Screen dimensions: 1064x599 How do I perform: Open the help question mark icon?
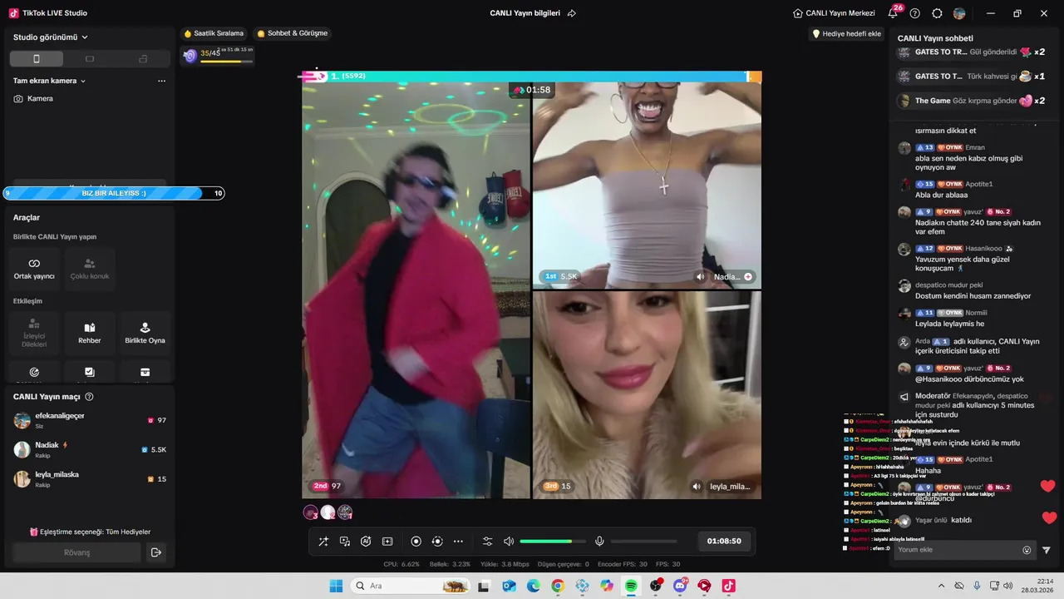click(915, 13)
